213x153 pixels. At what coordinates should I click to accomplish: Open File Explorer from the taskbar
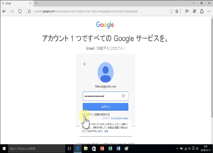85,149
